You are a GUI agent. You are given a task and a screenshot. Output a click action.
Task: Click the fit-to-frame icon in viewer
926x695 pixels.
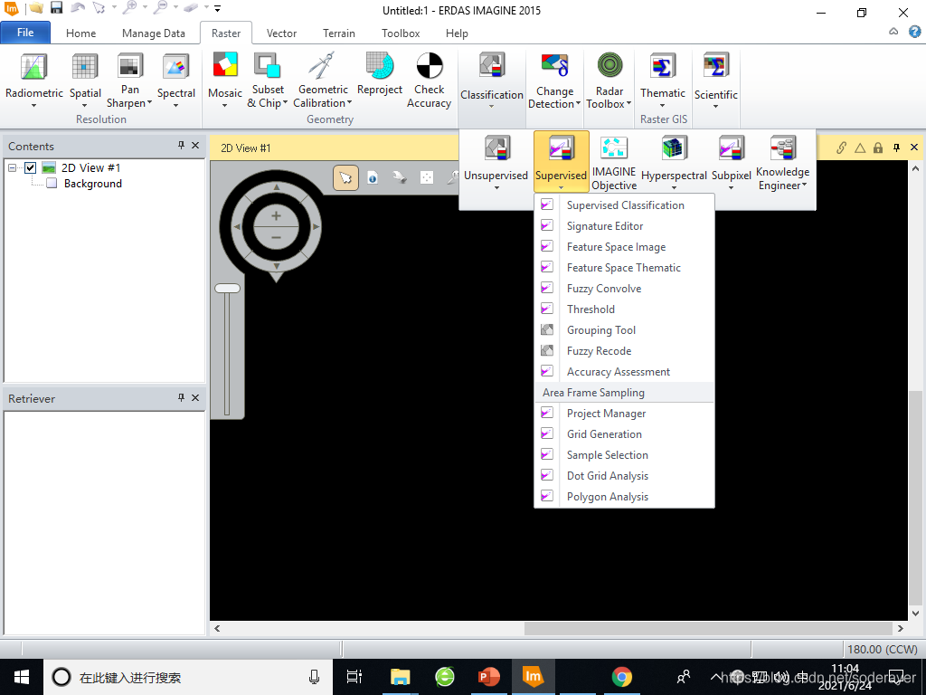[x=427, y=177]
